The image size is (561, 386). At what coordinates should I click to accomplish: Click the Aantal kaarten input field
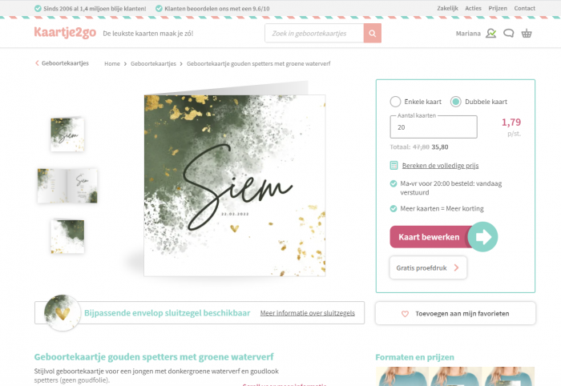pos(434,127)
